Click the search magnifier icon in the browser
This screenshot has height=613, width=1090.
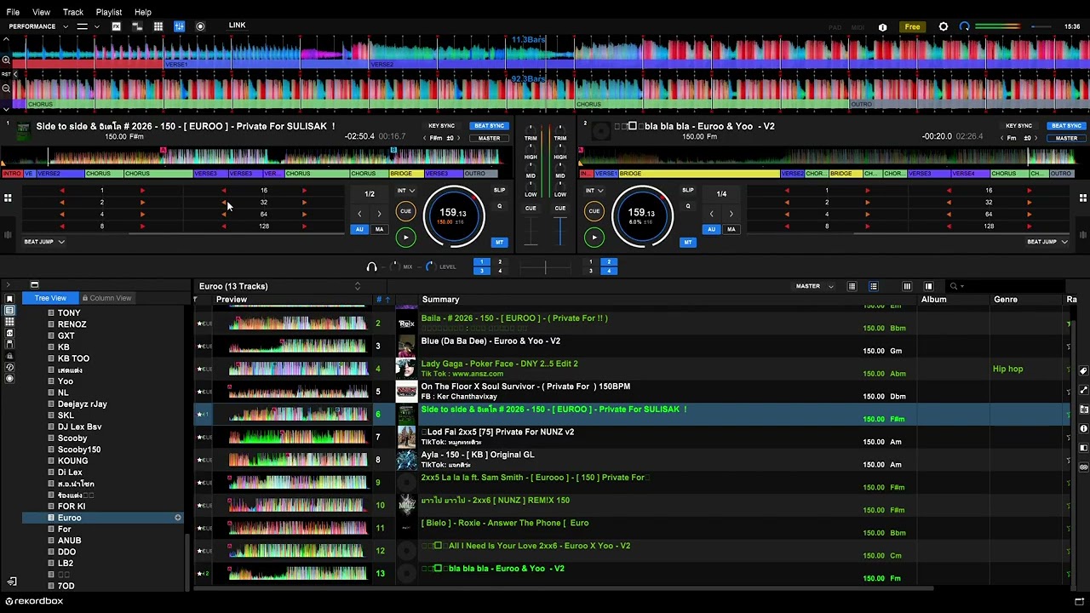[x=954, y=287]
